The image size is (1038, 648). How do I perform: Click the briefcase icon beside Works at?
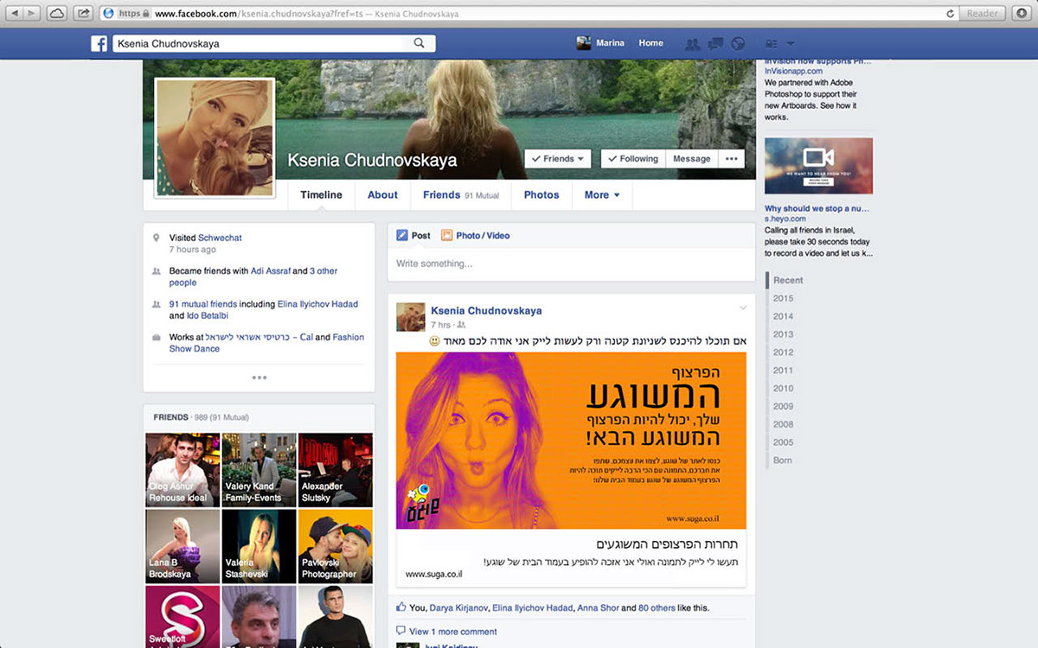pyautogui.click(x=156, y=337)
